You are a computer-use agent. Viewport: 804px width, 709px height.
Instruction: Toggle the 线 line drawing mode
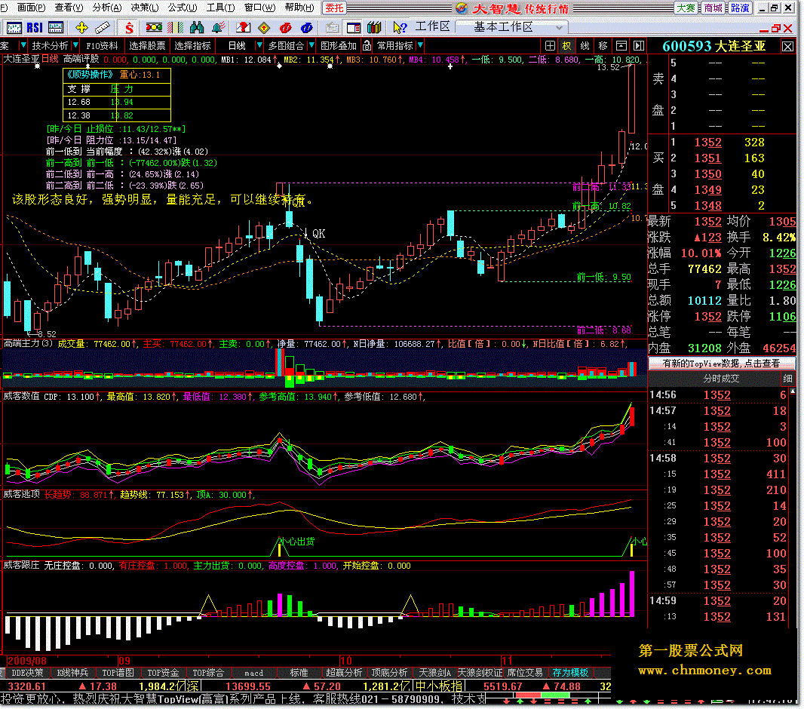pos(585,46)
